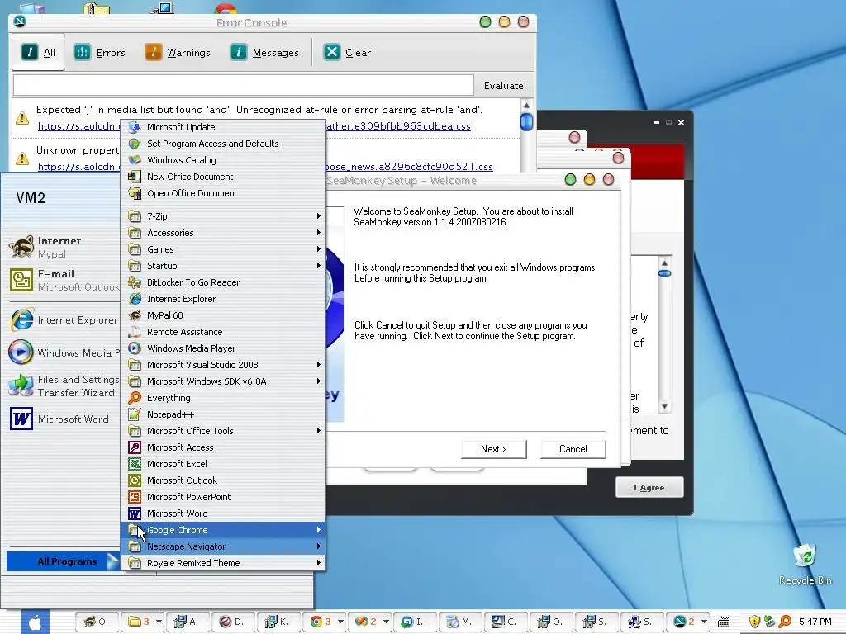Filter Error Console to Messages
The width and height of the screenshot is (846, 634).
point(264,52)
